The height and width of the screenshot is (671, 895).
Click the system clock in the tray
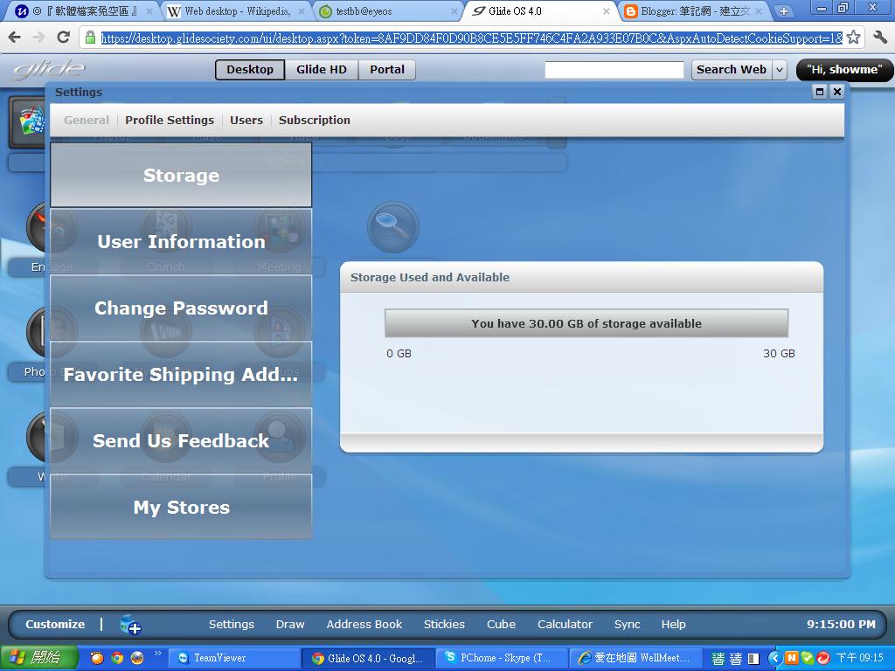860,658
